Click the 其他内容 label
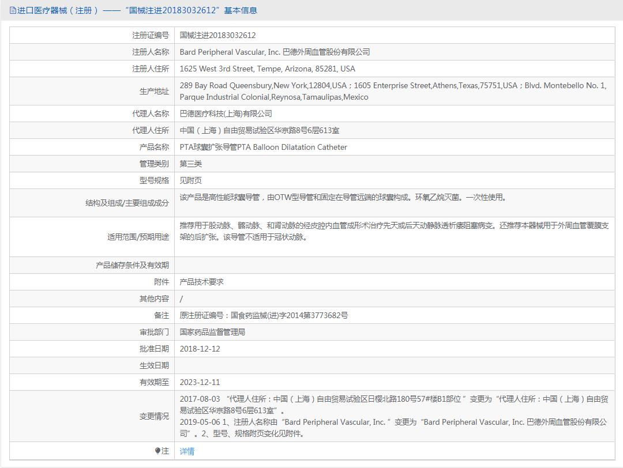Screen dimensions: 623x468 click(x=154, y=299)
